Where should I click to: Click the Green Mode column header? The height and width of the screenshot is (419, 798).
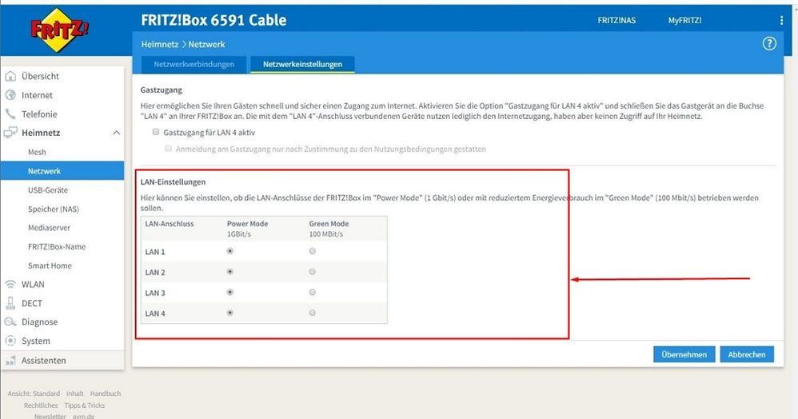coord(329,224)
